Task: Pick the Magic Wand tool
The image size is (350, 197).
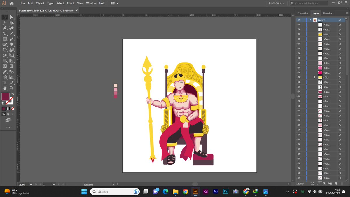Action: point(5,23)
